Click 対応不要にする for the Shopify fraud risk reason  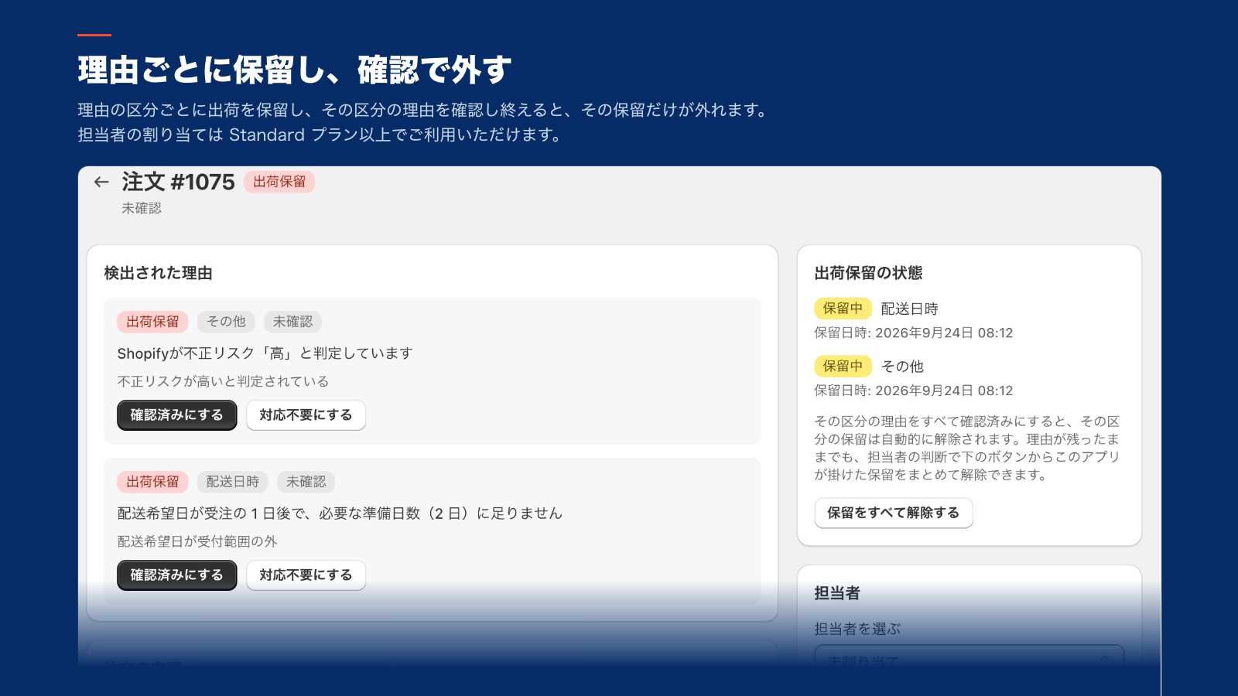(x=306, y=415)
